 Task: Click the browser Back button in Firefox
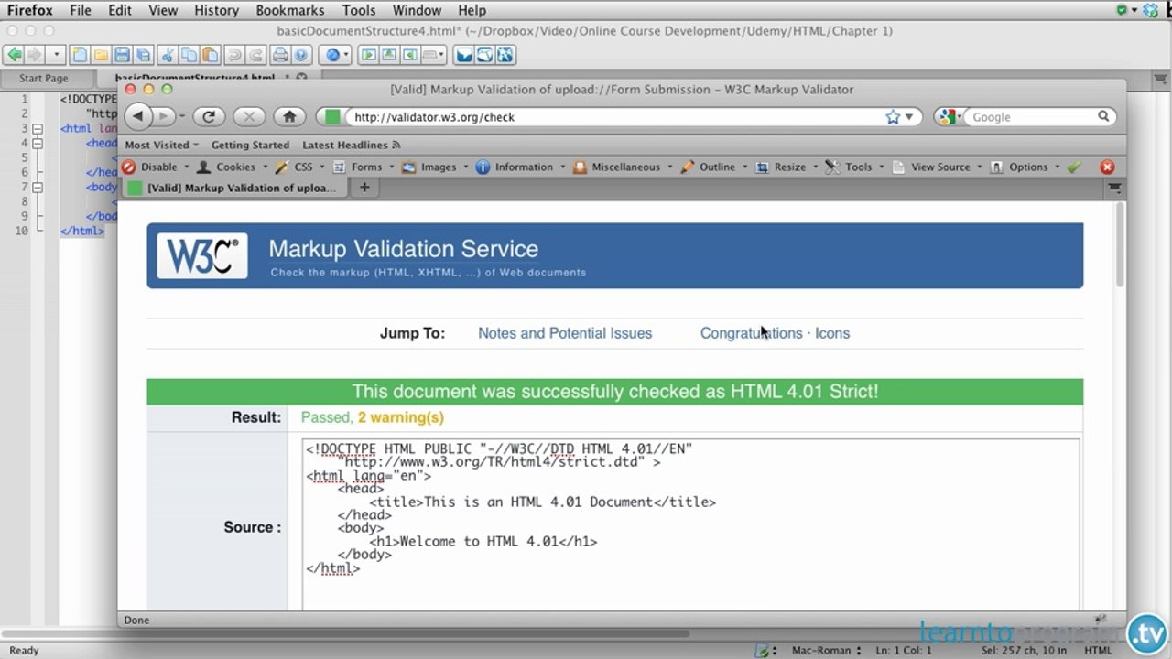click(x=138, y=116)
